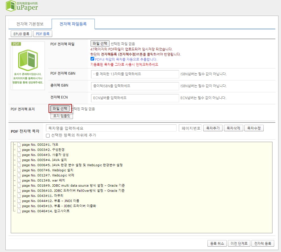The image size is (281, 252).
Task: Click page icon beside '6. Weblogic 설치'
Action: pos(19,170)
